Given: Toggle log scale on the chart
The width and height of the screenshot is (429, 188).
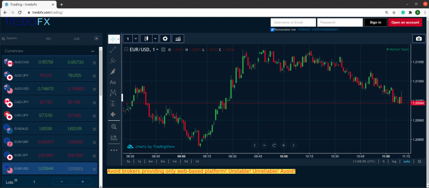Looking at the screenshot, I should click(394, 161).
